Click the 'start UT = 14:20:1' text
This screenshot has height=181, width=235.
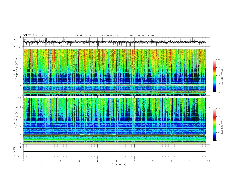click(x=143, y=35)
